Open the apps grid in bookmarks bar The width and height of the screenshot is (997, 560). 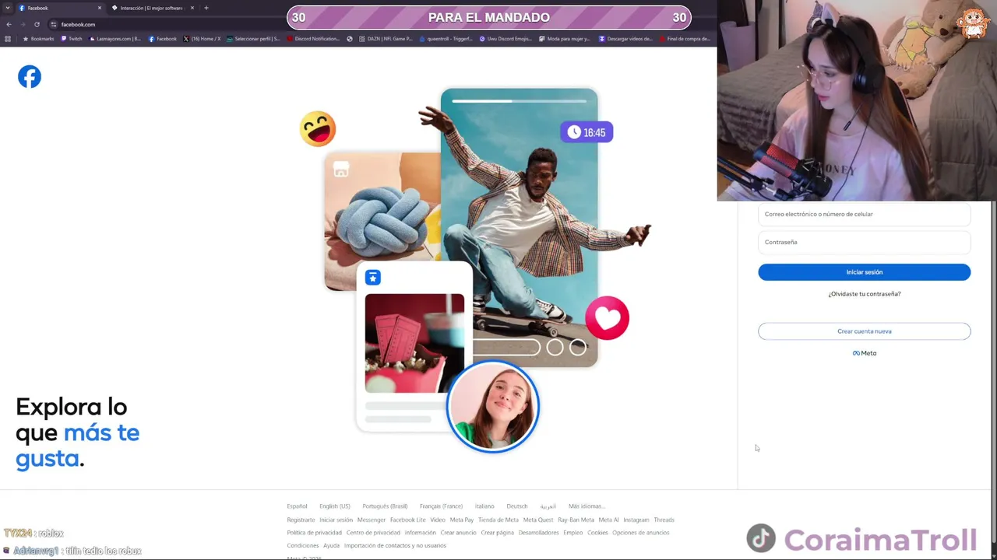(x=9, y=39)
